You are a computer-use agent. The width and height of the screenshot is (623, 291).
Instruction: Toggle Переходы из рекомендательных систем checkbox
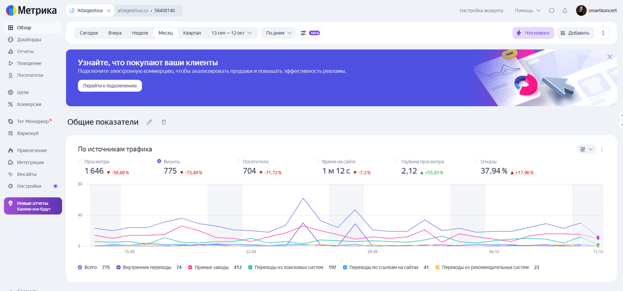coord(438,267)
